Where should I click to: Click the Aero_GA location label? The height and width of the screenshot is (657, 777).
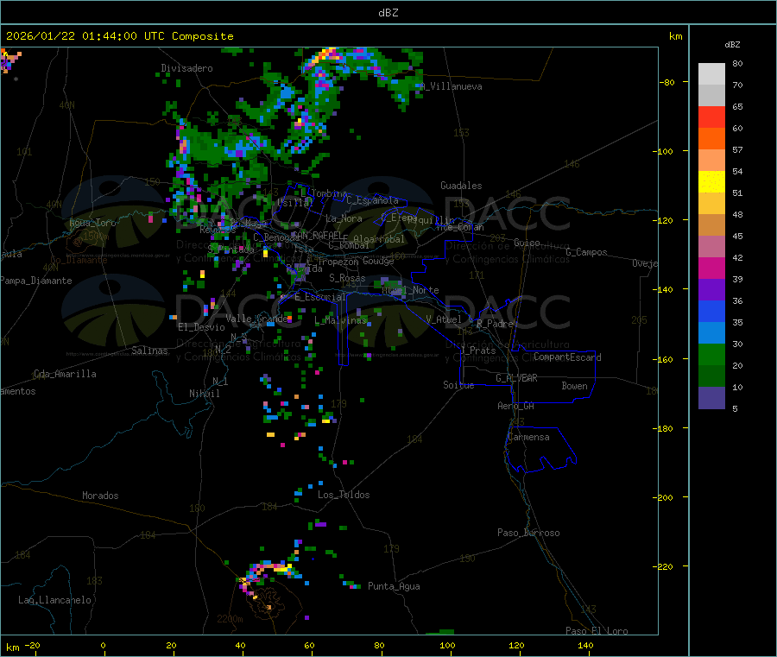pyautogui.click(x=516, y=407)
